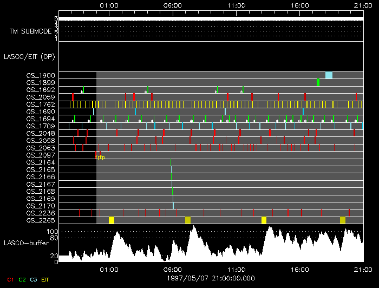Viewport: 379px width, 288px height.
Task: Click the TM SUBMODE label
Action: (30, 31)
